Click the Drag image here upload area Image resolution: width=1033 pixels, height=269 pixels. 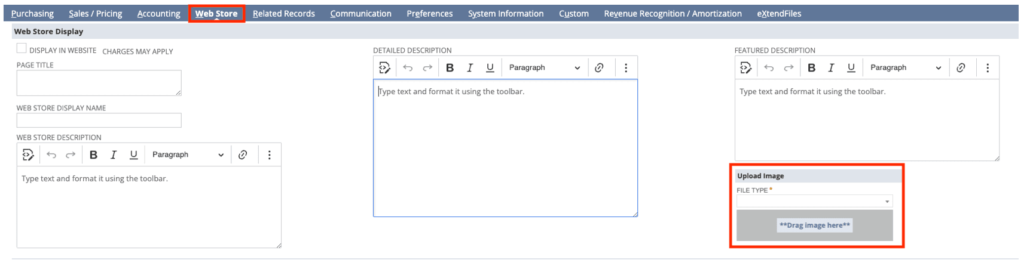tap(815, 225)
